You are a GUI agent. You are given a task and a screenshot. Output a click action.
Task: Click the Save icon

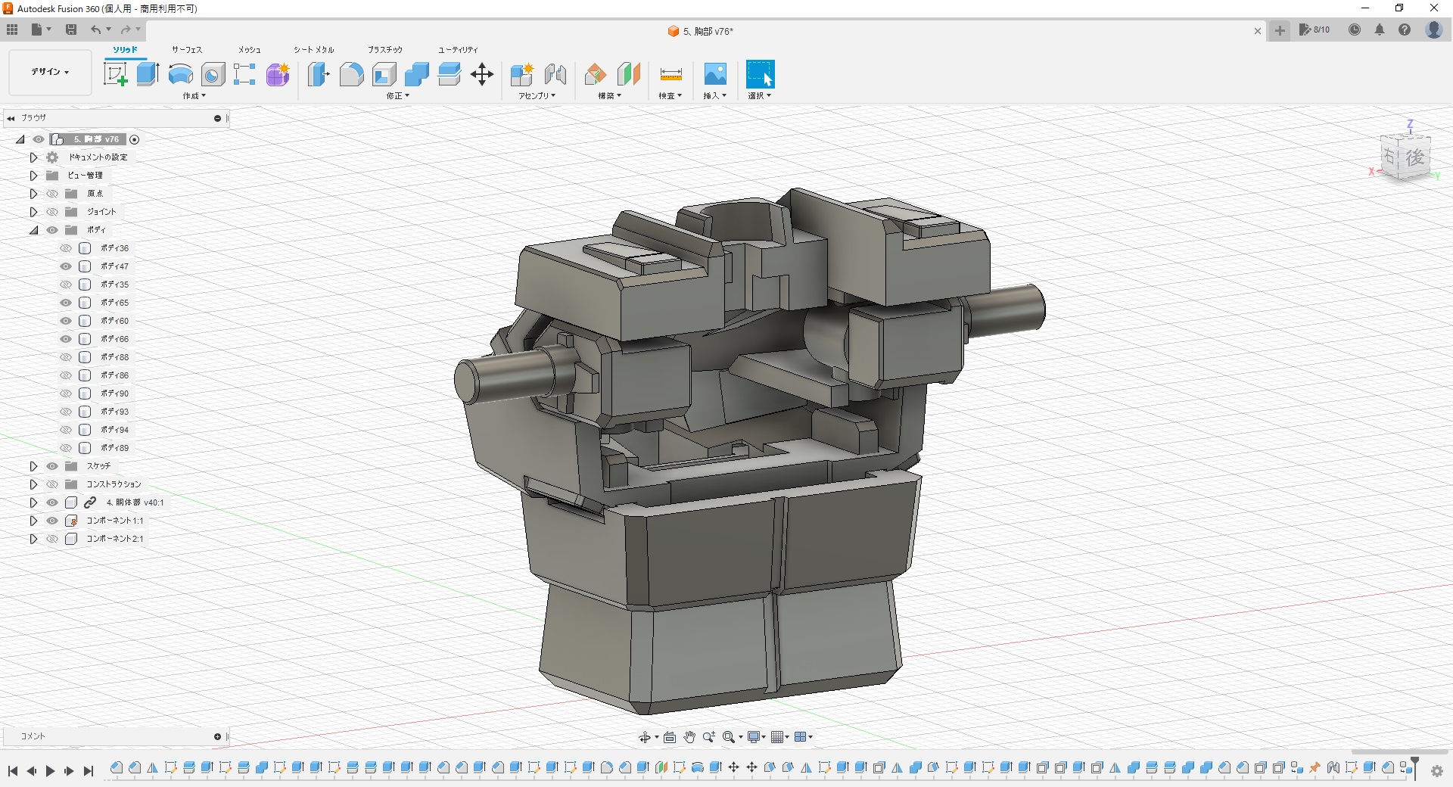(71, 30)
